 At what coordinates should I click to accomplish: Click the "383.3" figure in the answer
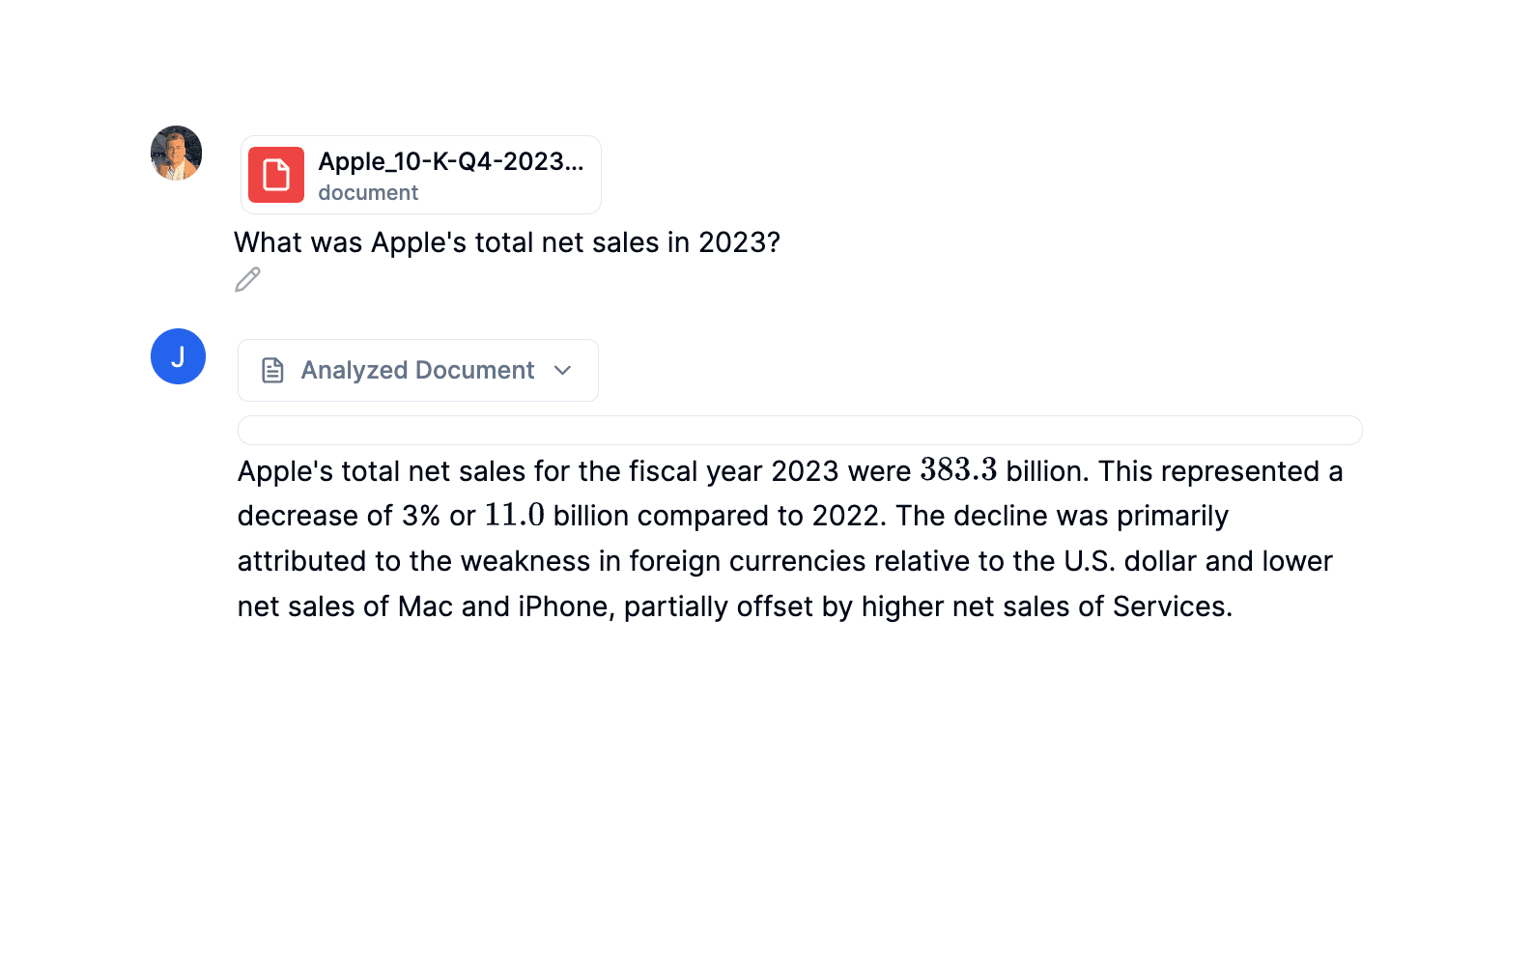958,470
